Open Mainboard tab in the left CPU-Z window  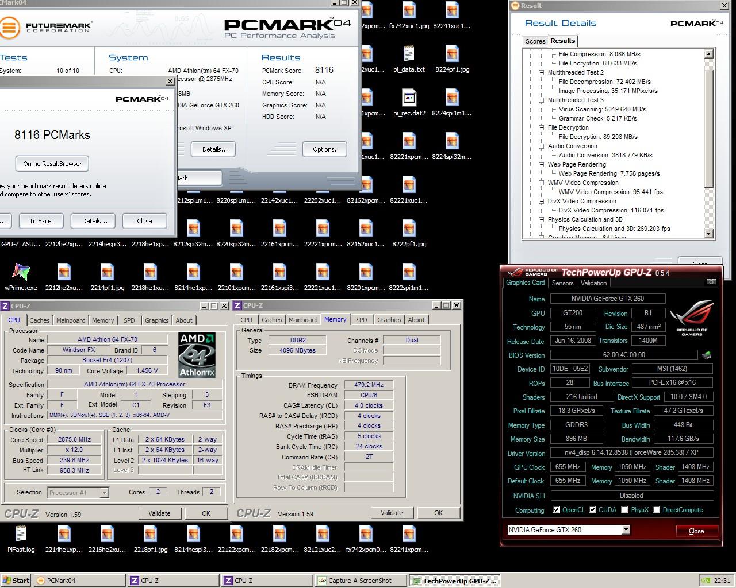pyautogui.click(x=71, y=320)
